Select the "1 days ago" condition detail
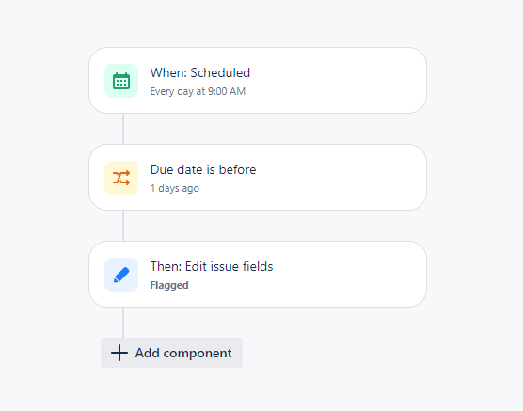523x411 pixels. (175, 188)
